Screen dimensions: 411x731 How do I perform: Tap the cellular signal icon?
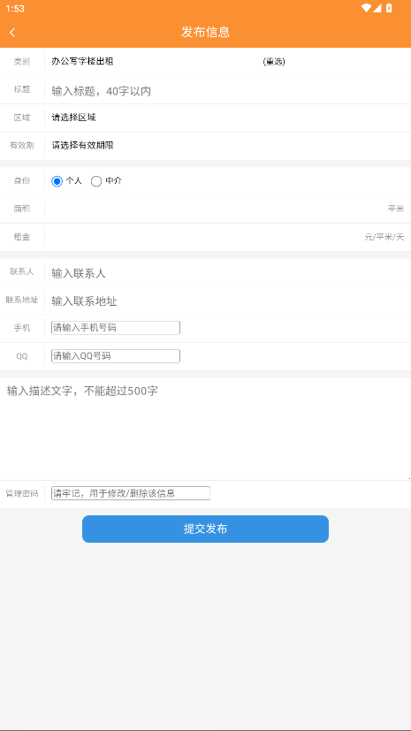(377, 8)
